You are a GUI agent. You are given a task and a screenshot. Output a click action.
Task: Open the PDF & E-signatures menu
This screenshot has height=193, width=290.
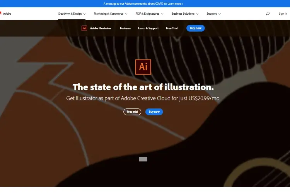coord(149,14)
